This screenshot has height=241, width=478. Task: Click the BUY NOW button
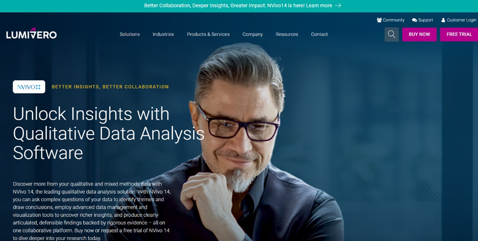(x=419, y=35)
